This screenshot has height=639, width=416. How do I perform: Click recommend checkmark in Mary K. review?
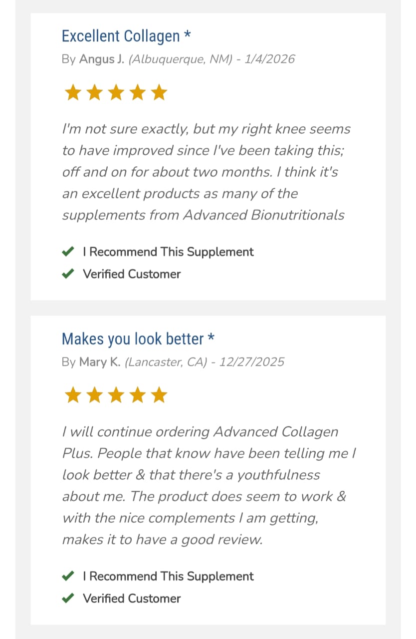(68, 576)
